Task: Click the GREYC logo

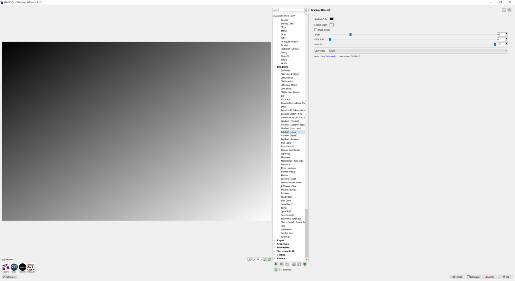Action: (x=6, y=268)
